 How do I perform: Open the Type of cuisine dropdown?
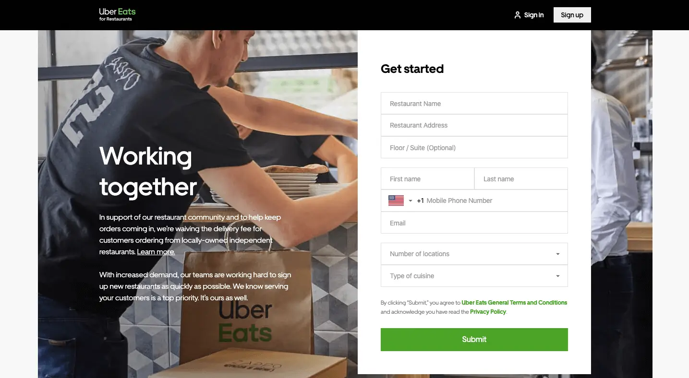pos(474,276)
